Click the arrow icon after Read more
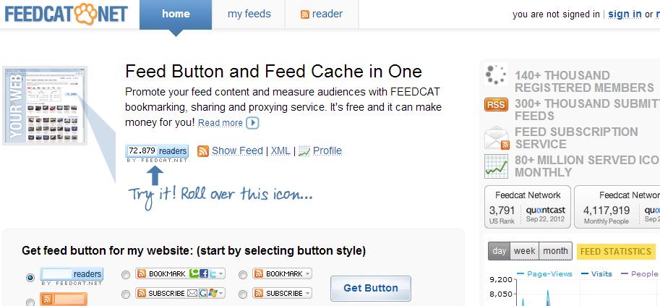This screenshot has height=306, width=660. point(252,123)
